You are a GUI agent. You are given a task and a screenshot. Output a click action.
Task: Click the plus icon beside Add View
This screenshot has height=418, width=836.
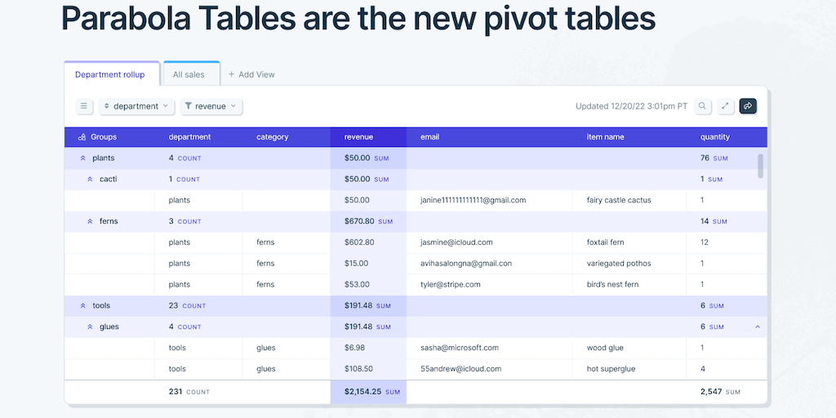pos(231,74)
